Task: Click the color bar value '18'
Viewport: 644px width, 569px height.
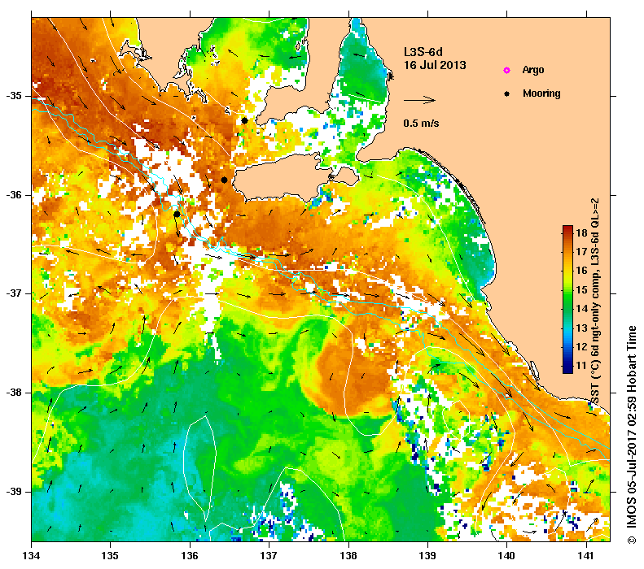Action: (581, 233)
